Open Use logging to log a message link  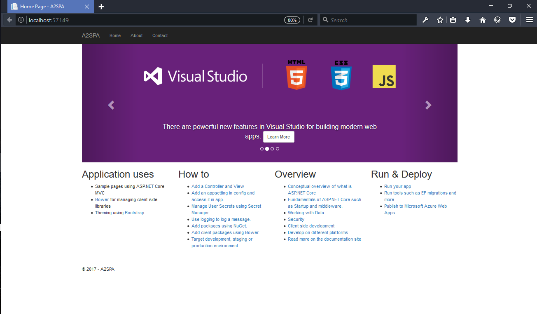tap(221, 219)
